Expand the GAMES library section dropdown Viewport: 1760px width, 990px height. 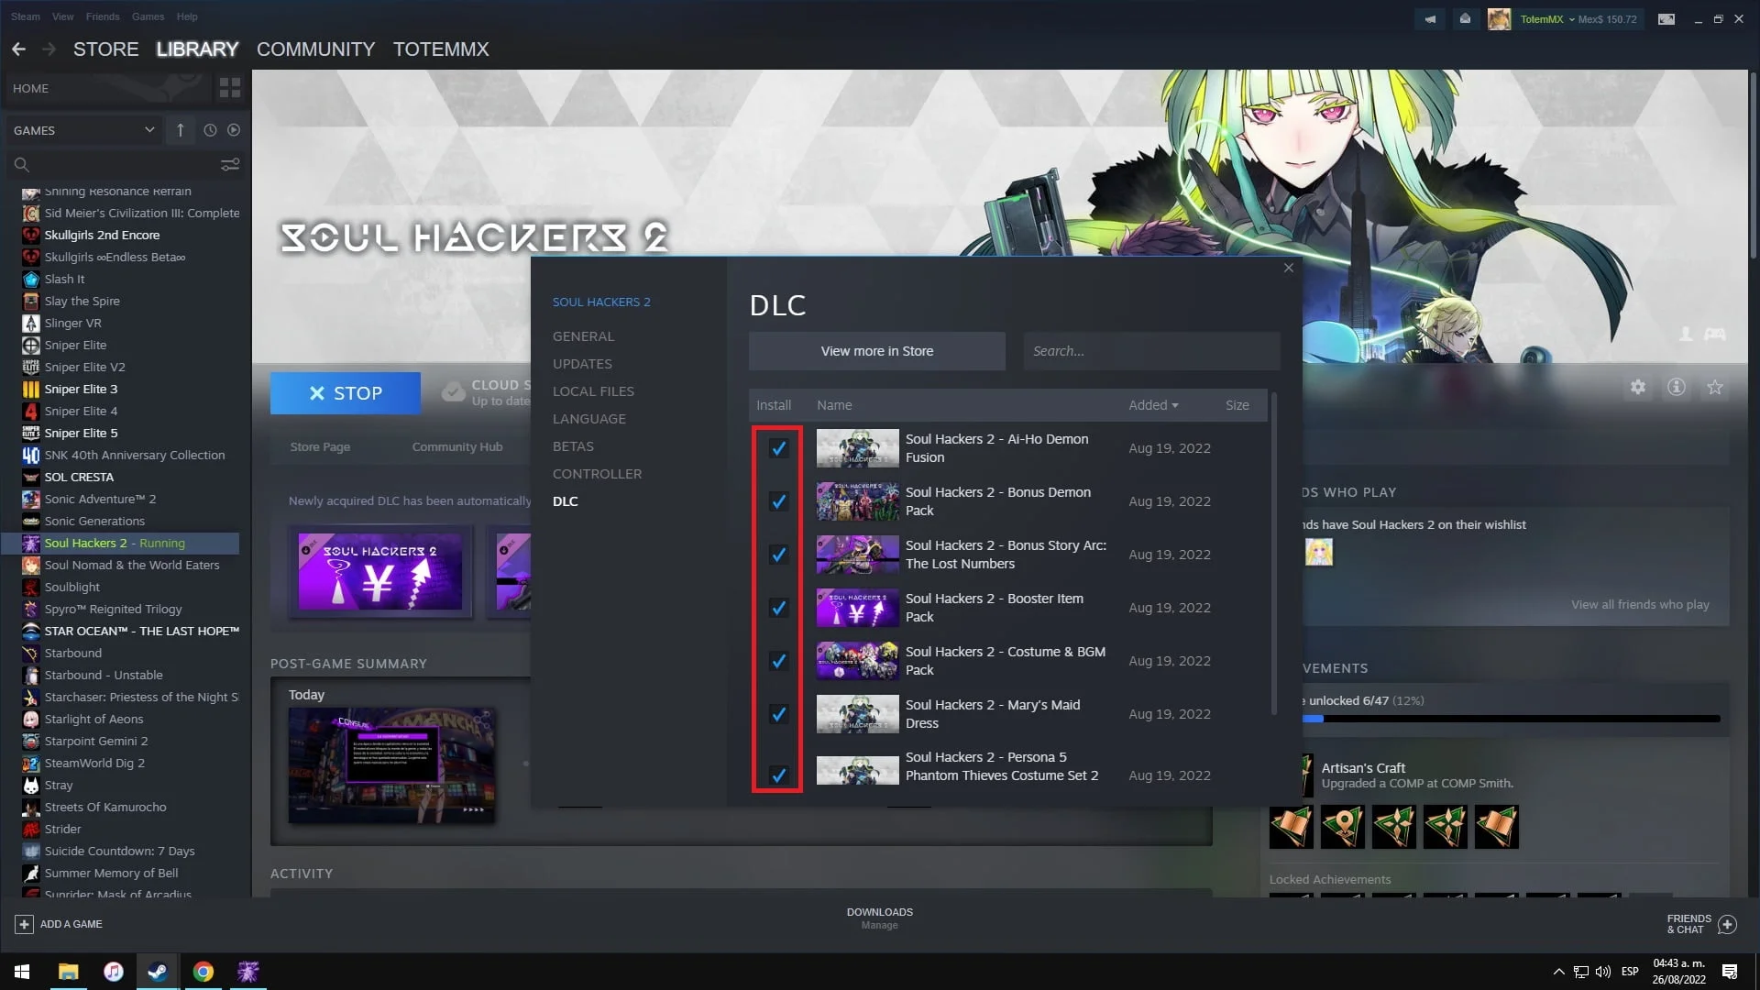tap(148, 129)
